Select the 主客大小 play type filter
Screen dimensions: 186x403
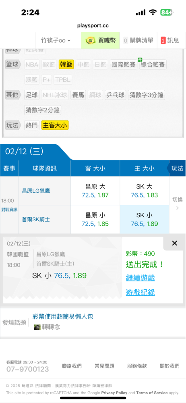55,125
